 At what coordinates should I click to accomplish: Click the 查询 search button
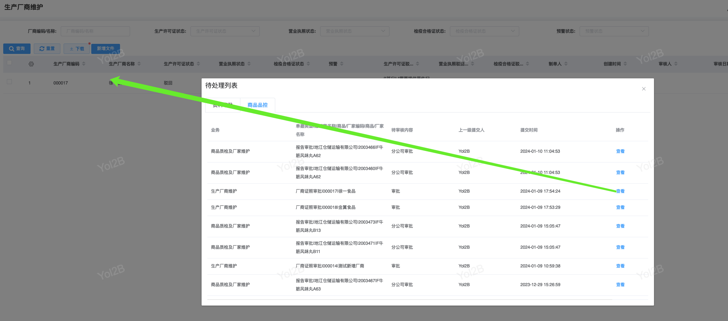click(17, 49)
